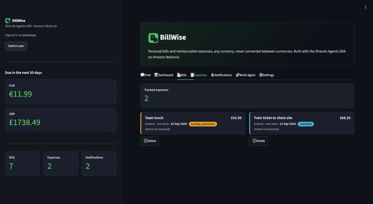Click the 20 Sep 2026 date

[179, 124]
